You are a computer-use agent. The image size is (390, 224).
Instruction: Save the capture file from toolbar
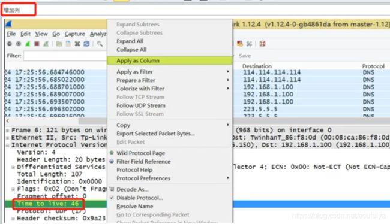click(x=68, y=44)
